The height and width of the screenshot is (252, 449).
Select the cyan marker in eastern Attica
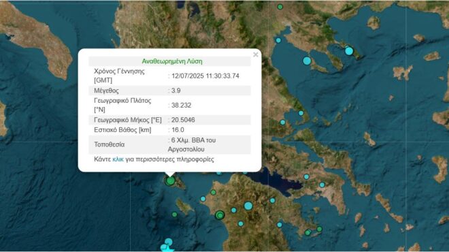point(322,185)
